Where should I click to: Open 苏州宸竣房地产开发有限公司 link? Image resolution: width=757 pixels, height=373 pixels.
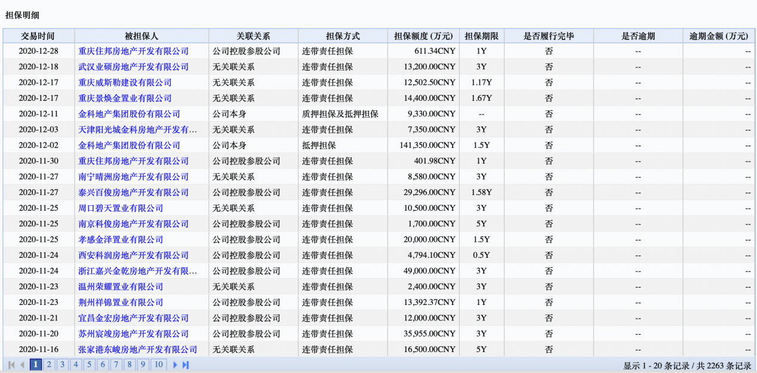point(134,334)
